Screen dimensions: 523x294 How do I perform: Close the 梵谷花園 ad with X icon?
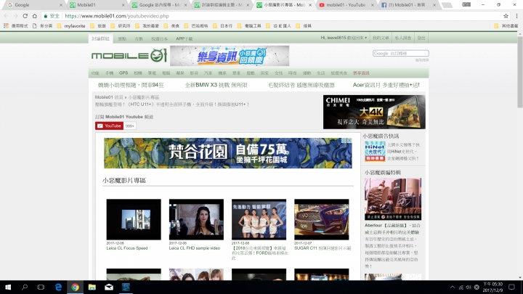(x=349, y=140)
